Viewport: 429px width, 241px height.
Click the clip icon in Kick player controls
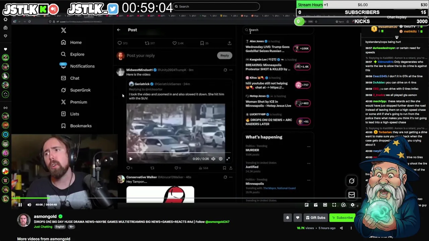316,205
